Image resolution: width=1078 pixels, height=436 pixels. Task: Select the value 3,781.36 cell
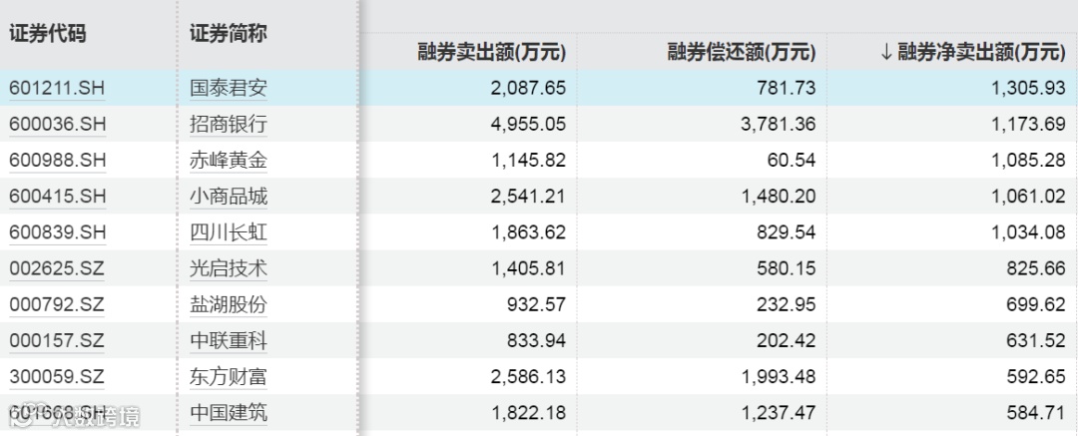point(779,125)
